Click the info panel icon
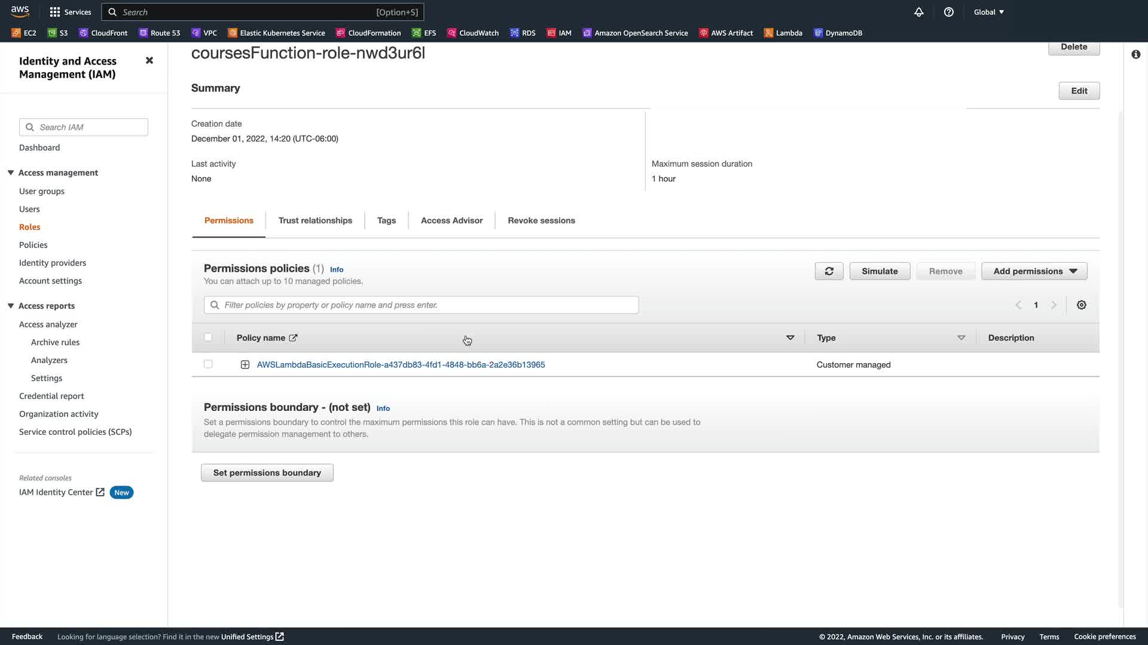Screen dimensions: 1148x645 pos(1135,54)
